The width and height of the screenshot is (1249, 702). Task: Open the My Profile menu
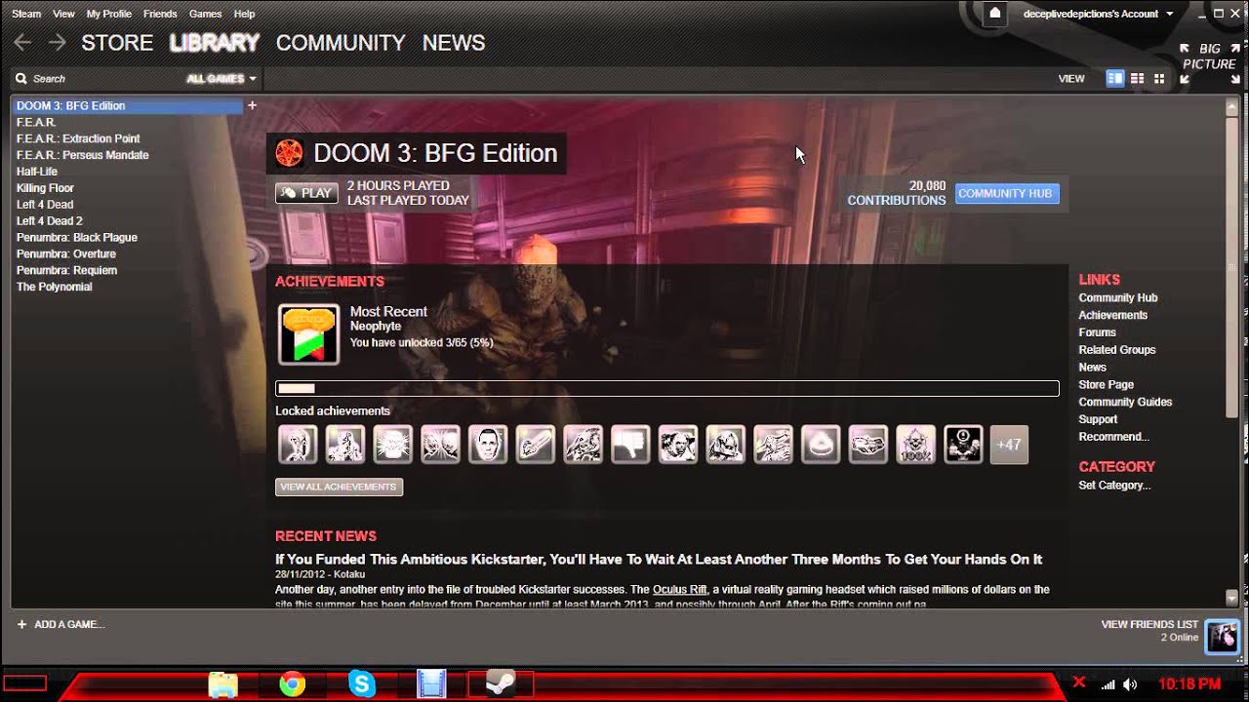pos(108,14)
